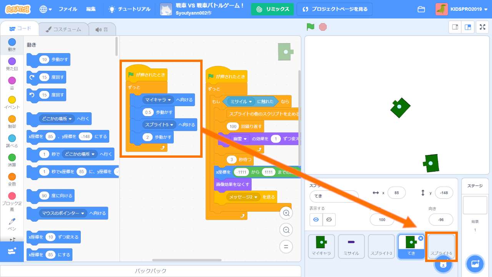Switch to large stage layout
Viewport: 492px width, 277px height.
point(468,27)
